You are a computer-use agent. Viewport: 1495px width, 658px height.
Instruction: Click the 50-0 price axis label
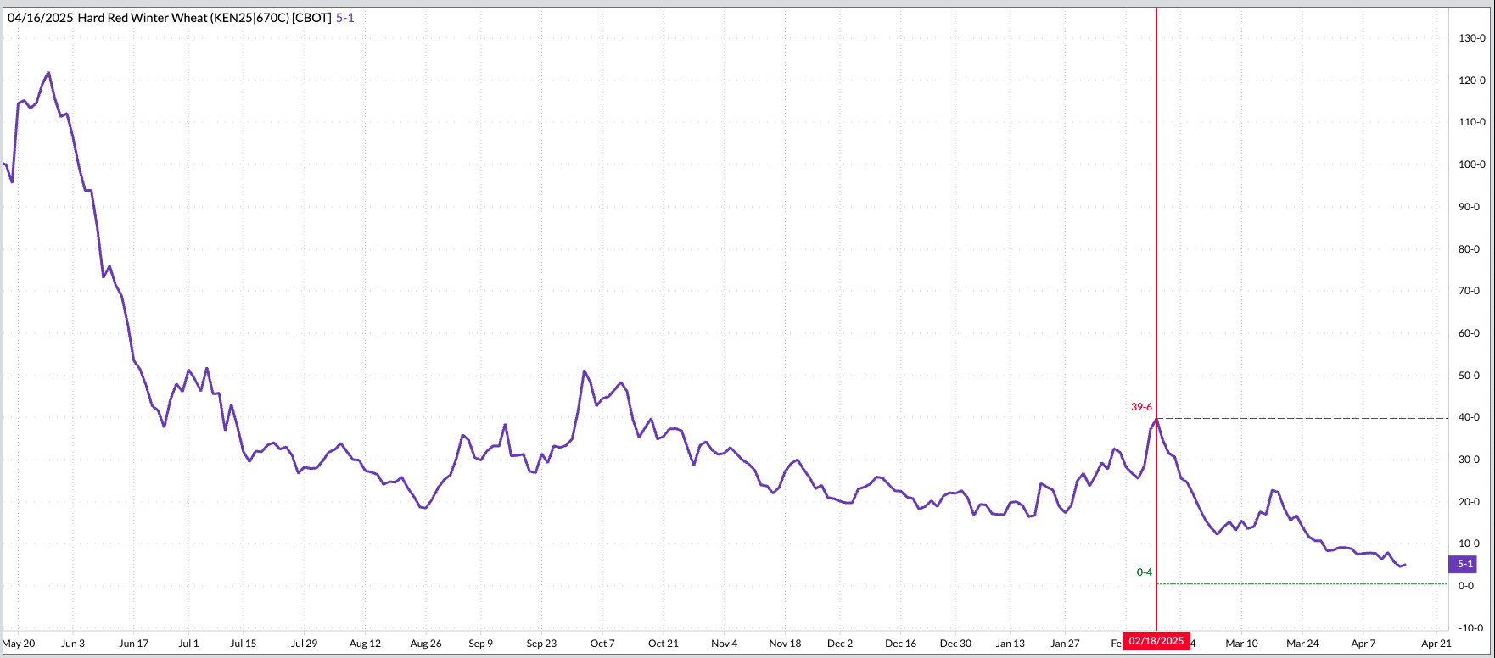1471,376
